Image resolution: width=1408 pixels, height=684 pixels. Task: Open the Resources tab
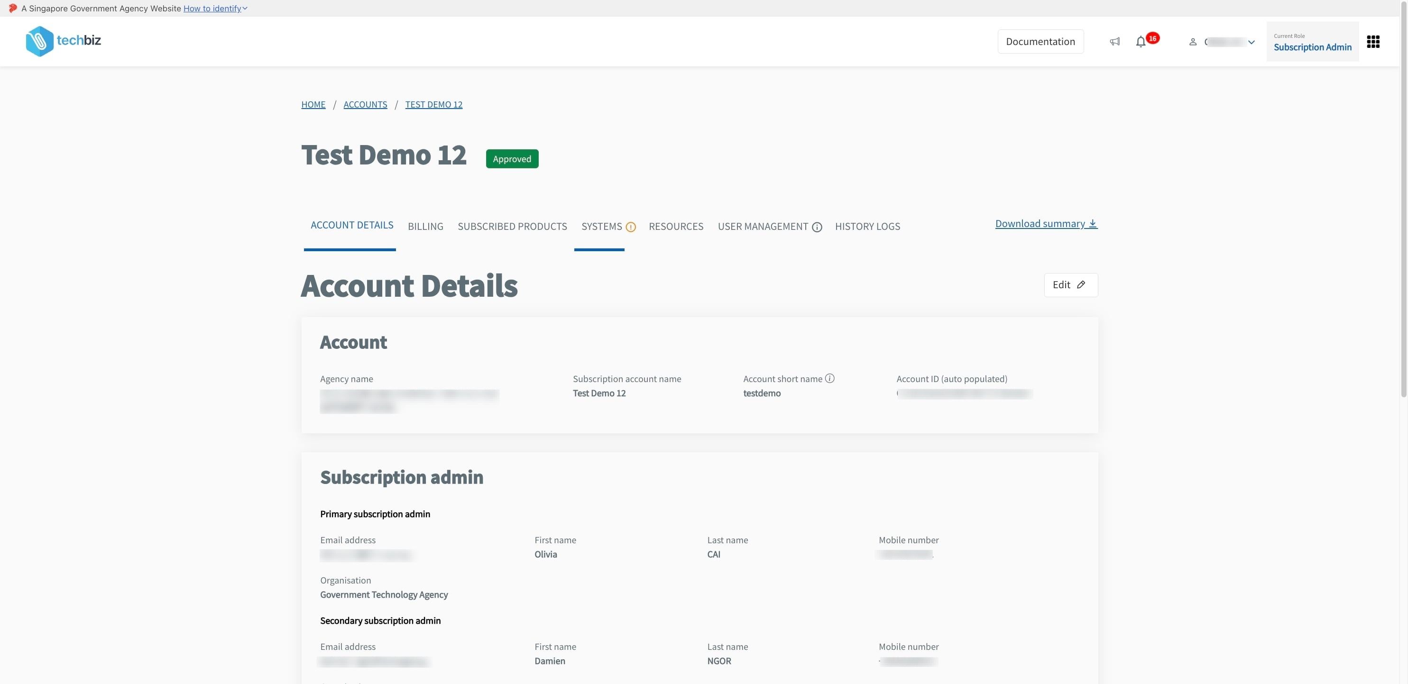(x=676, y=226)
